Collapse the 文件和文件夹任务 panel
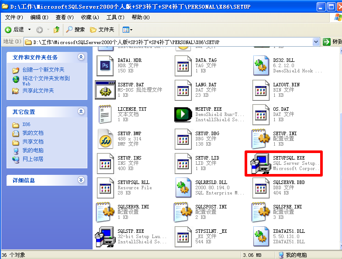Screen dimensions: 342x259 [x=81, y=57]
